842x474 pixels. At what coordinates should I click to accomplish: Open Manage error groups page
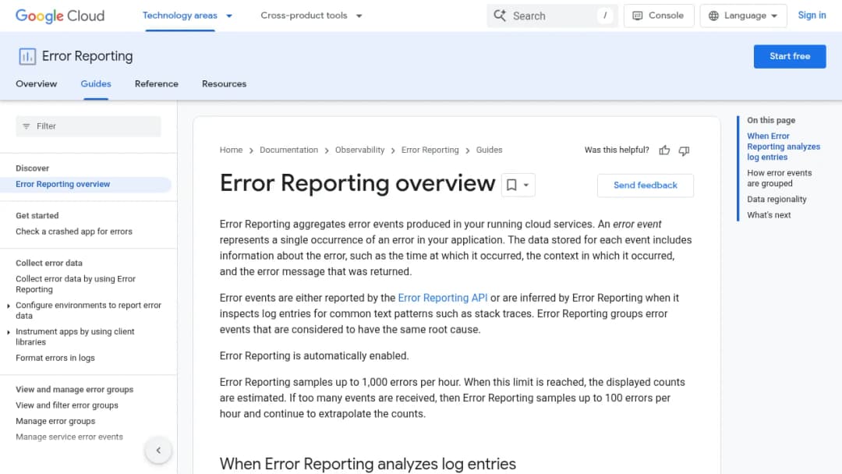point(55,422)
